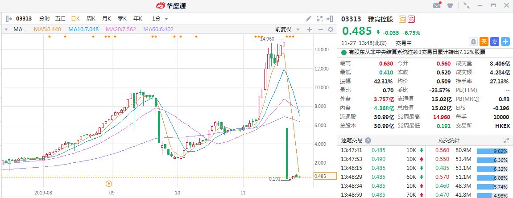
Task: Click the 6.08% volume distribution bar
Action: pos(493,177)
